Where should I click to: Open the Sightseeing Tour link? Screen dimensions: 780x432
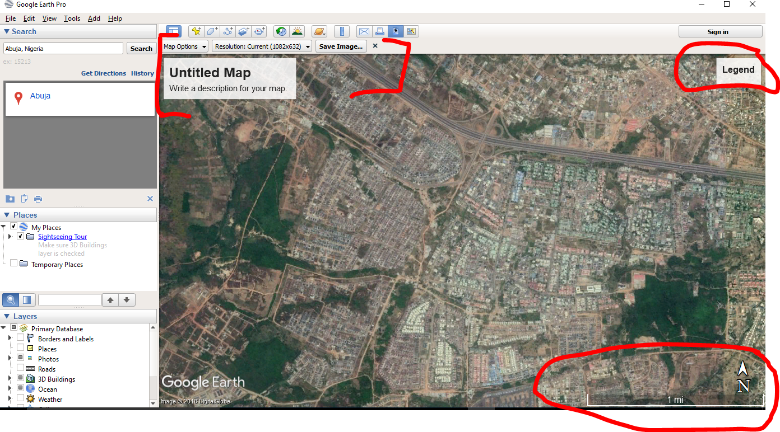[x=62, y=237]
